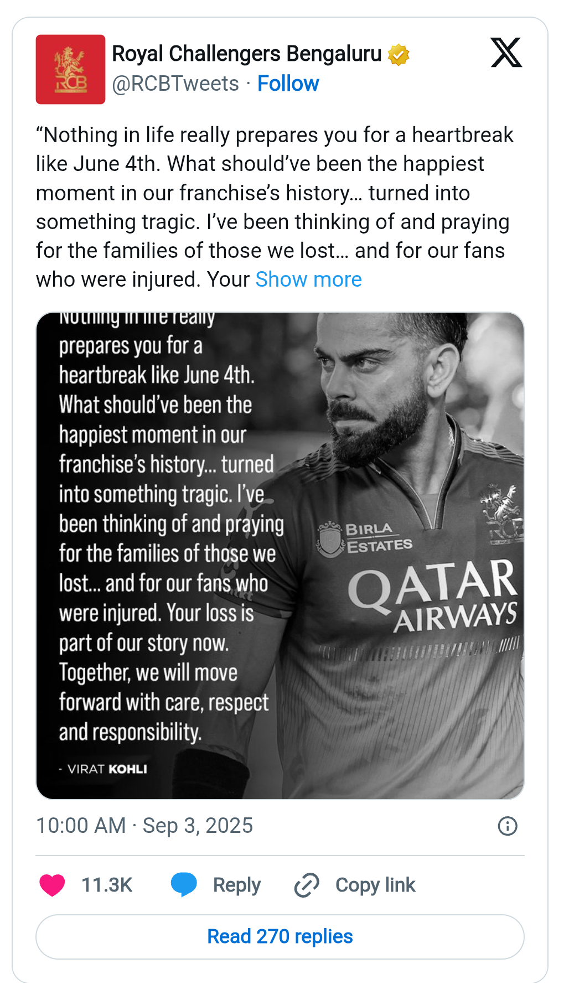Click the @RCBTweets handle
Image resolution: width=569 pixels, height=1000 pixels.
tap(175, 84)
